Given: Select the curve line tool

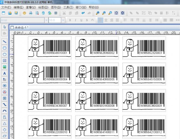Looking at the screenshot, I should tap(4, 105).
